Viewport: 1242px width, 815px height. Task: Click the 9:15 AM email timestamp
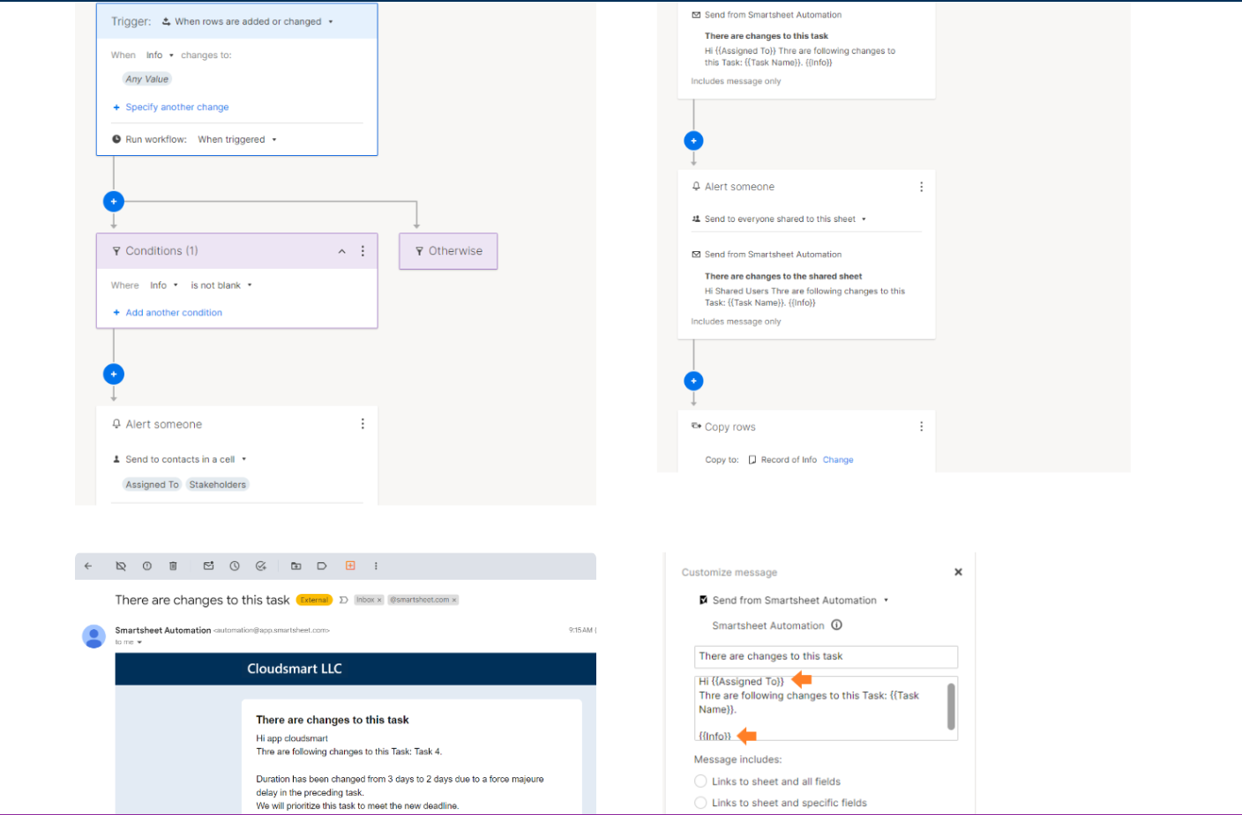[x=580, y=630]
